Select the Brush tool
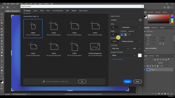This screenshot has width=175, height=98. [2, 38]
